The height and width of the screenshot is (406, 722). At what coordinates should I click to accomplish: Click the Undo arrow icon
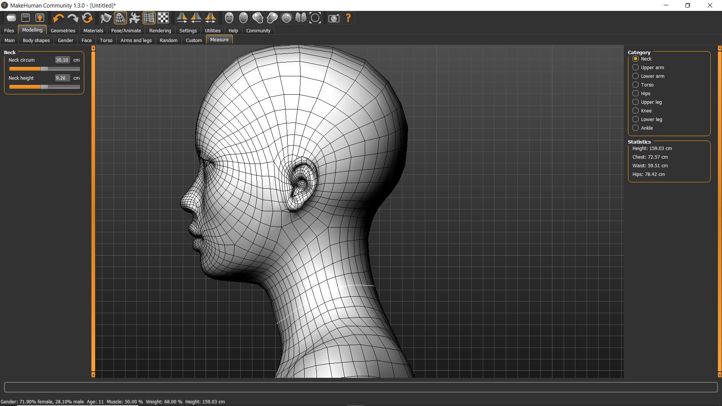click(58, 18)
